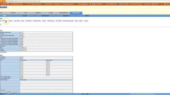
Task: Open the Lexmark Portal bookmark
Action: pyautogui.click(x=47, y=4)
